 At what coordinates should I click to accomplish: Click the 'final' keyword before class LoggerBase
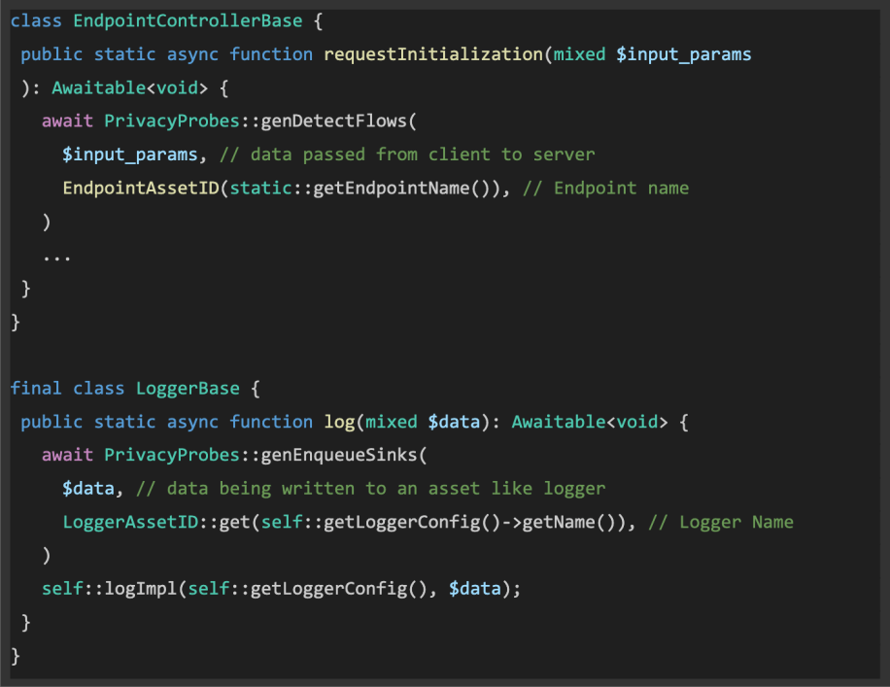click(x=36, y=388)
